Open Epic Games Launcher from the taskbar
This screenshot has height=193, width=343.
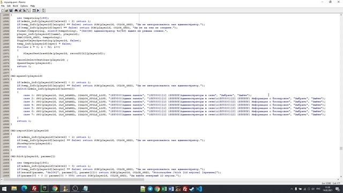pyautogui.click(x=44, y=189)
